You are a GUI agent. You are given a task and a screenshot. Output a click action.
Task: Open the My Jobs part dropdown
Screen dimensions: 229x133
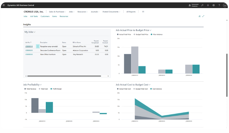click(x=30, y=32)
